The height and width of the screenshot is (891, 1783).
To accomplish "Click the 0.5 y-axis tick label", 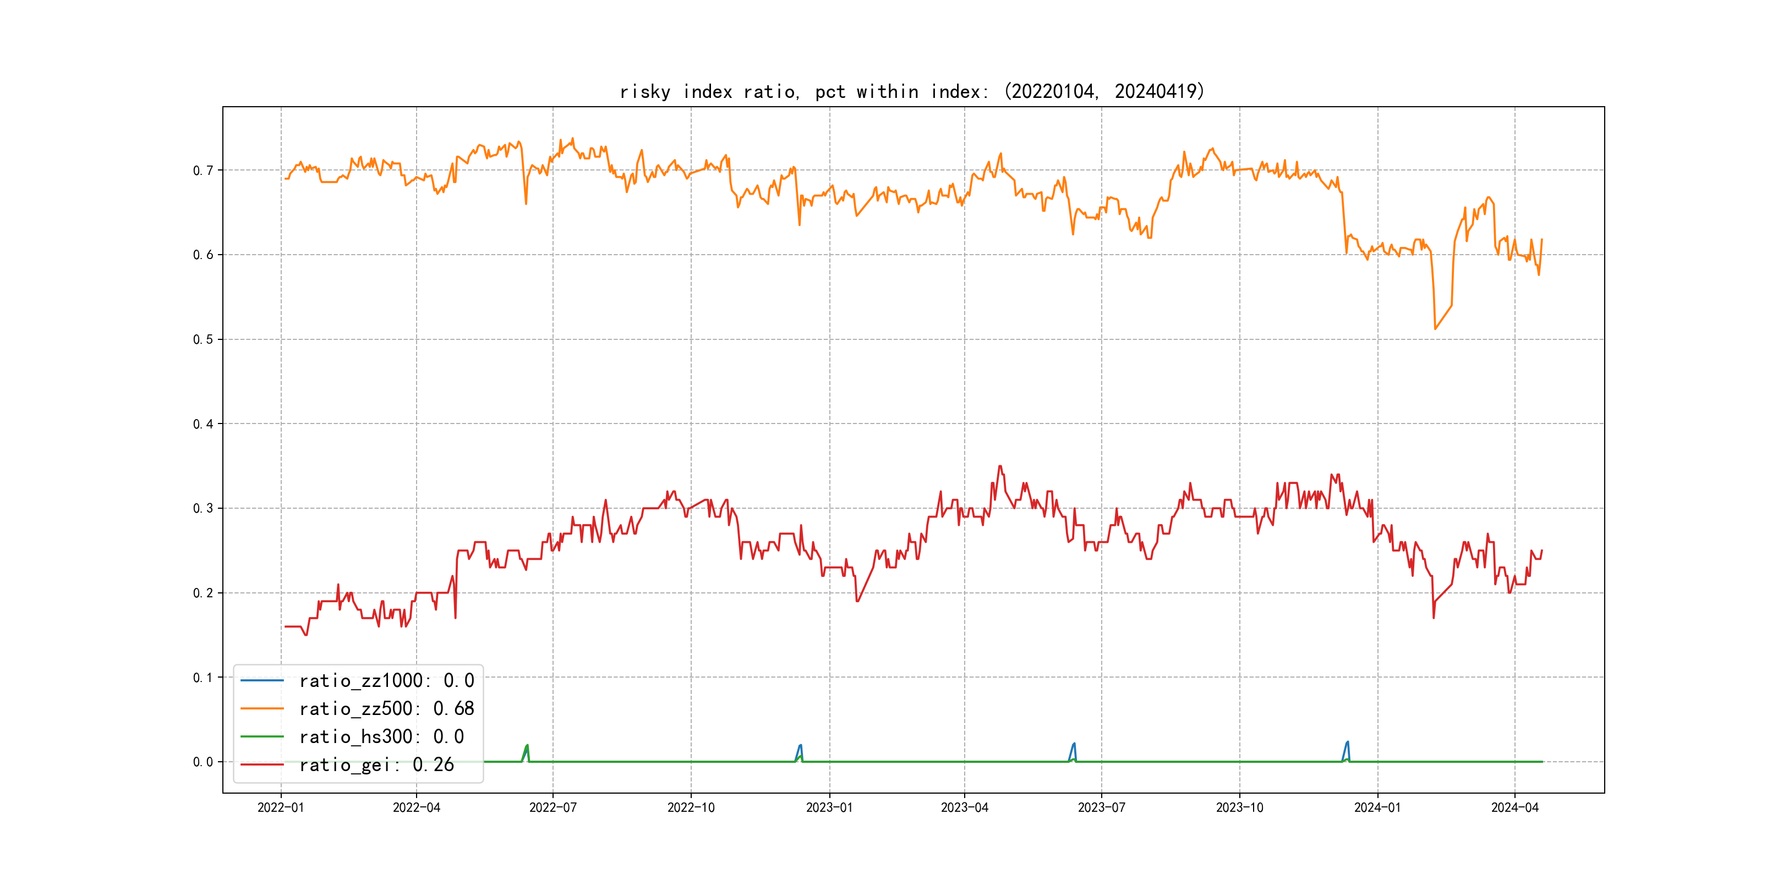I will 203,339.
